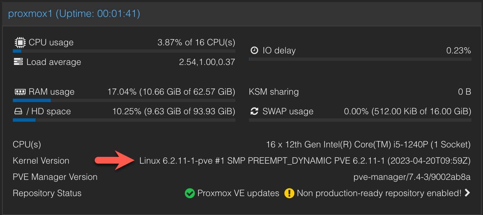Click the green checkmark status icon
This screenshot has width=483, height=215.
(x=190, y=193)
